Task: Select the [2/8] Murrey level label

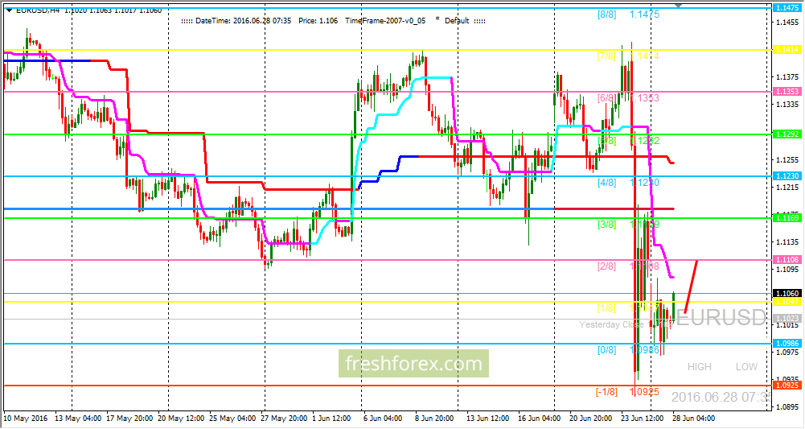Action: (606, 266)
